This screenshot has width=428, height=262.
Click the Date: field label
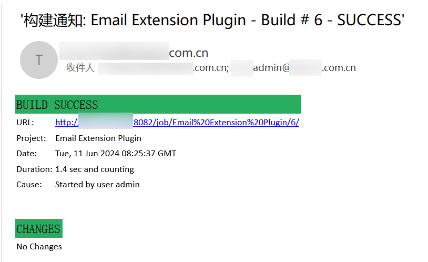pyautogui.click(x=27, y=154)
